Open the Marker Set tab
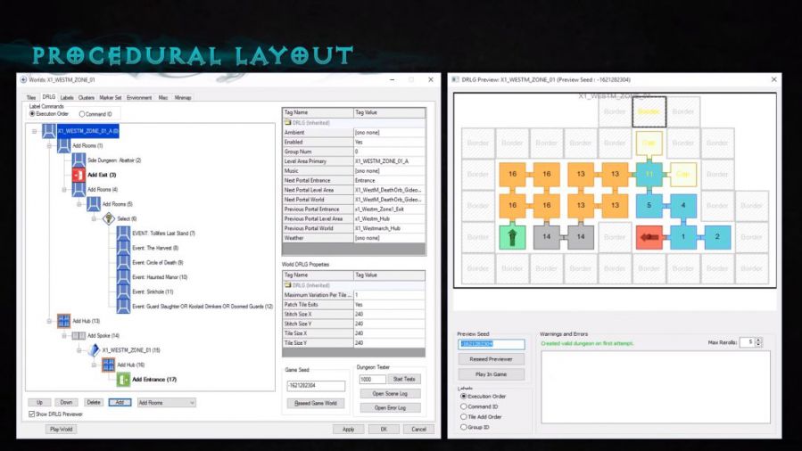The width and height of the screenshot is (802, 451). pyautogui.click(x=111, y=97)
